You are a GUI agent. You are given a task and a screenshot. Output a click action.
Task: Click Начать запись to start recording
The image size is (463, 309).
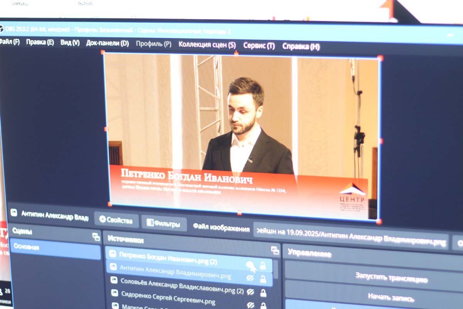coord(390,297)
